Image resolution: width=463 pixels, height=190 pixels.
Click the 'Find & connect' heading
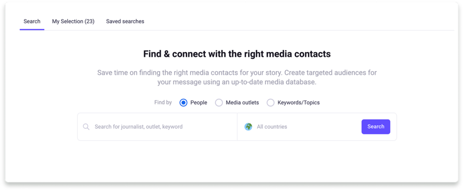pyautogui.click(x=237, y=54)
